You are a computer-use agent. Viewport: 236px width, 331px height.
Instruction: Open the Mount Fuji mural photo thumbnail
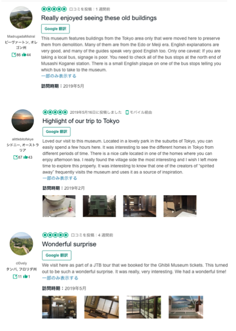[186, 307]
